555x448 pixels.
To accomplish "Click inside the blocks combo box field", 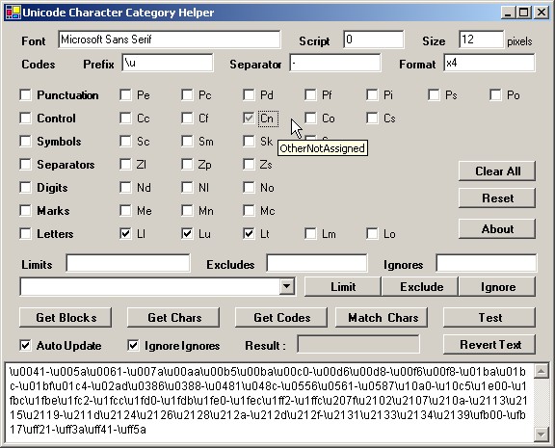I will pos(150,286).
